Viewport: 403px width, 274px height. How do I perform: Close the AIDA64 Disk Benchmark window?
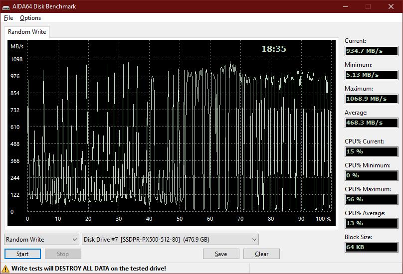pos(391,6)
